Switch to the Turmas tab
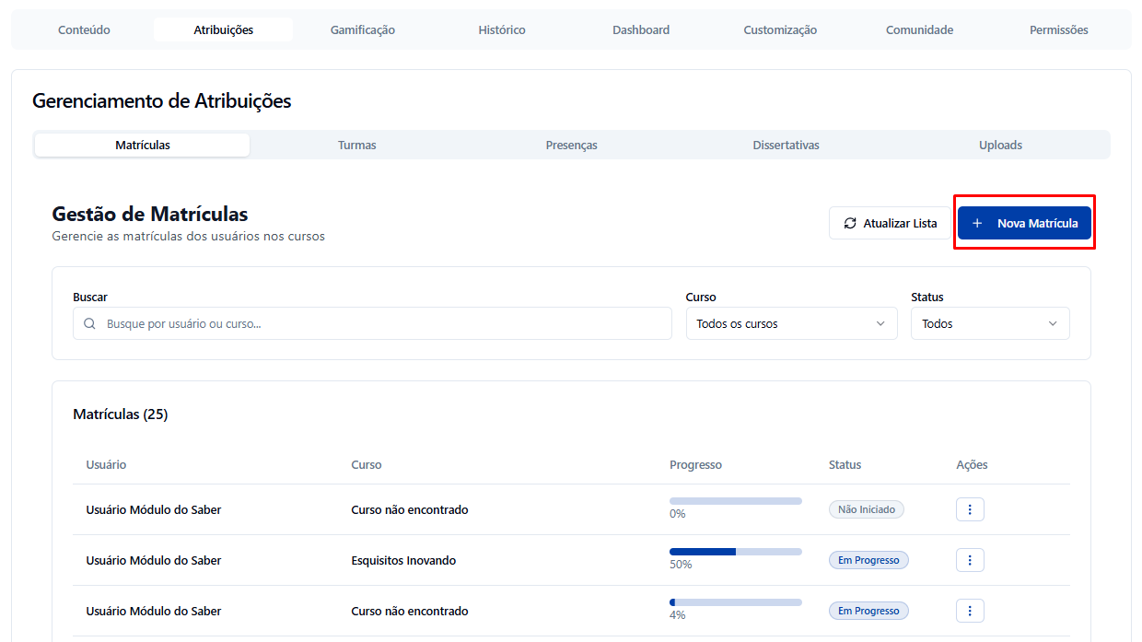Viewport: 1142px width, 642px height. (x=356, y=146)
